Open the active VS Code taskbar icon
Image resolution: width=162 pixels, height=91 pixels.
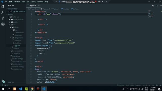tap(44, 89)
